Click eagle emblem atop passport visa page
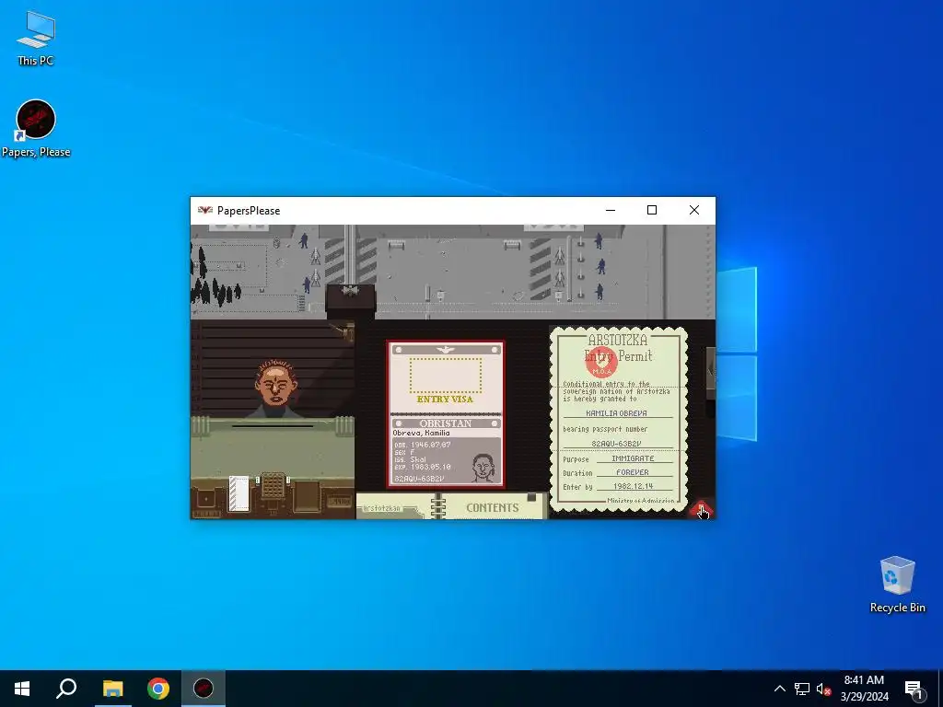The image size is (943, 707). [x=446, y=349]
